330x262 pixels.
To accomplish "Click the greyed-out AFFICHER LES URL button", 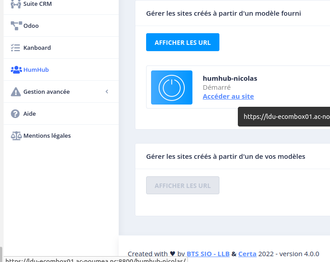I will tap(183, 185).
